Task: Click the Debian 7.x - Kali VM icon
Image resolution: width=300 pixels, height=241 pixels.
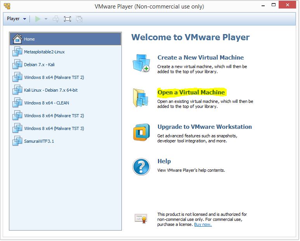Action: (x=17, y=64)
